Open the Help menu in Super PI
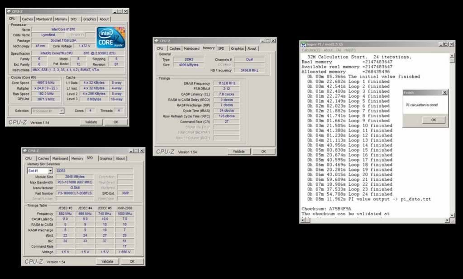The image size is (463, 279). 350,50
